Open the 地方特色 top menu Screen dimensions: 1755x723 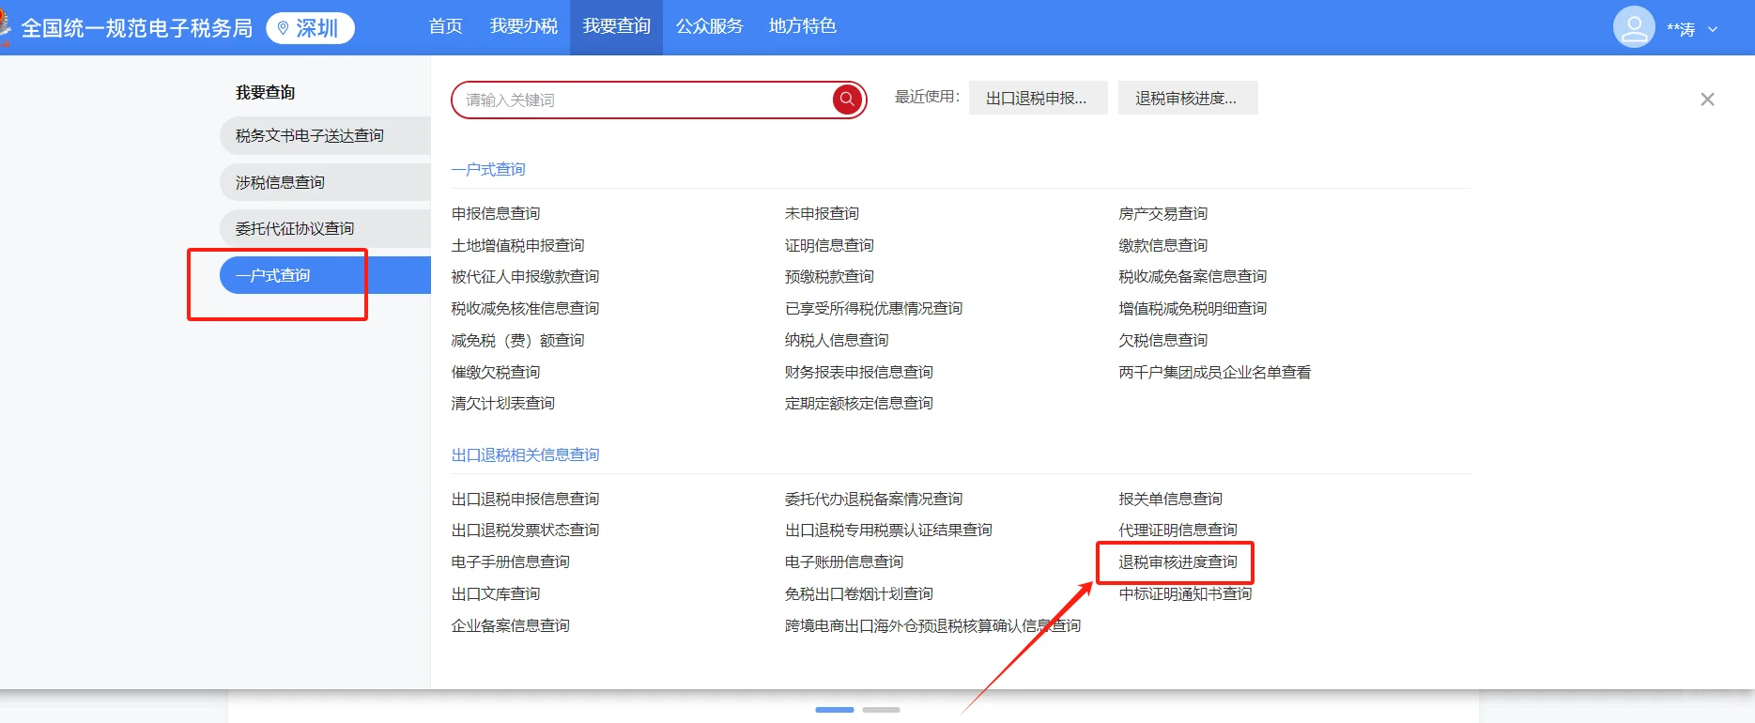click(x=802, y=26)
